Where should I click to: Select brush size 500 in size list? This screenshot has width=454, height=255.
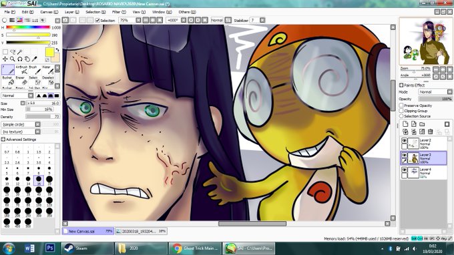point(28,223)
